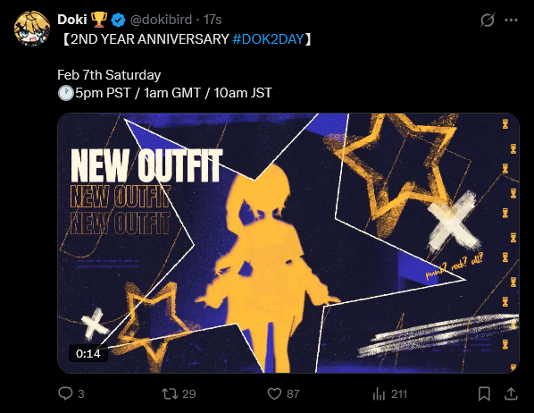Viewport: 534px width, 413px height.
Task: Open the @dokibird handle link
Action: [161, 20]
